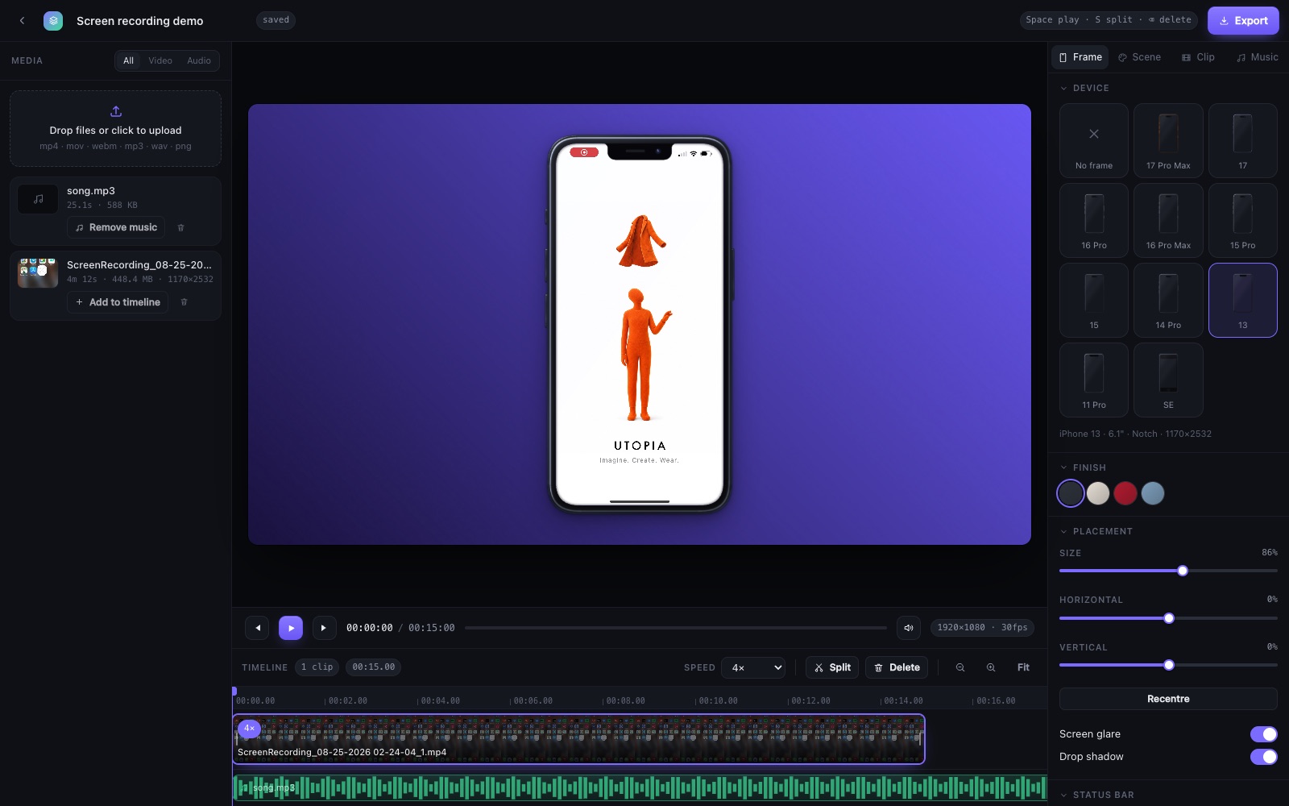Switch to the Frame tab
Screen dimensions: 1289x806
[x=1080, y=57]
